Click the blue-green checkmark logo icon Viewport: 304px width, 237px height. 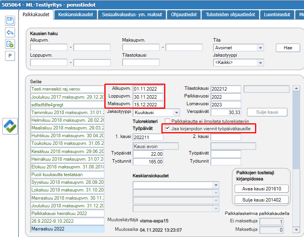click(x=10, y=126)
